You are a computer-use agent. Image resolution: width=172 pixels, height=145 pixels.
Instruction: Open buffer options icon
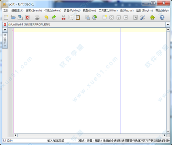(136, 18)
